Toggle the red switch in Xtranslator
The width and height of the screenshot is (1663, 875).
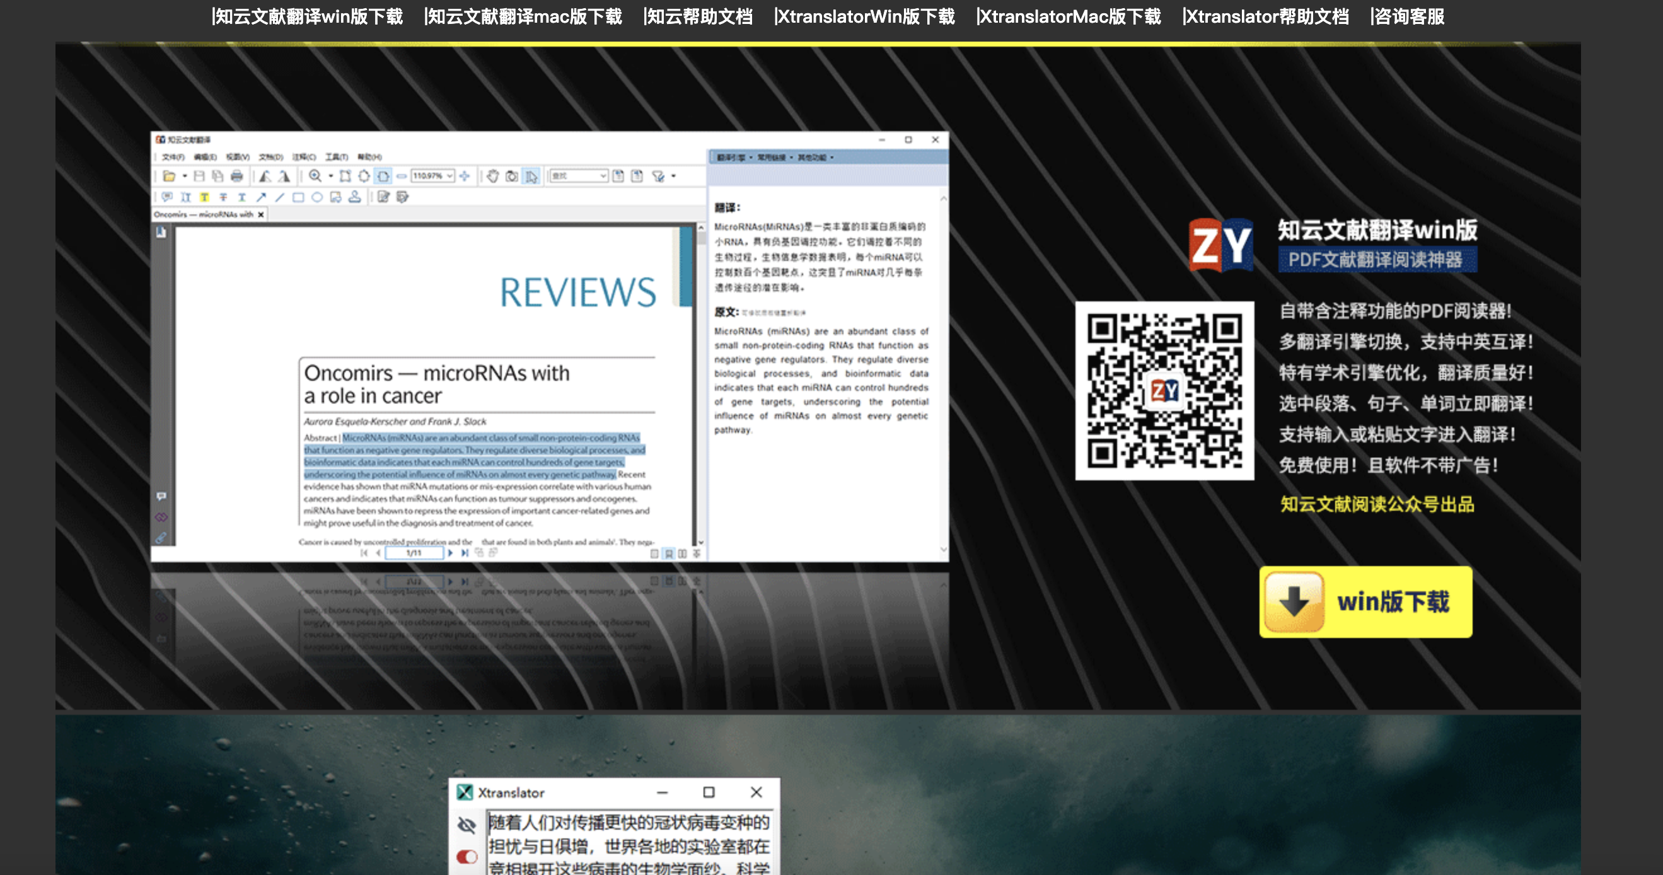[x=466, y=856]
